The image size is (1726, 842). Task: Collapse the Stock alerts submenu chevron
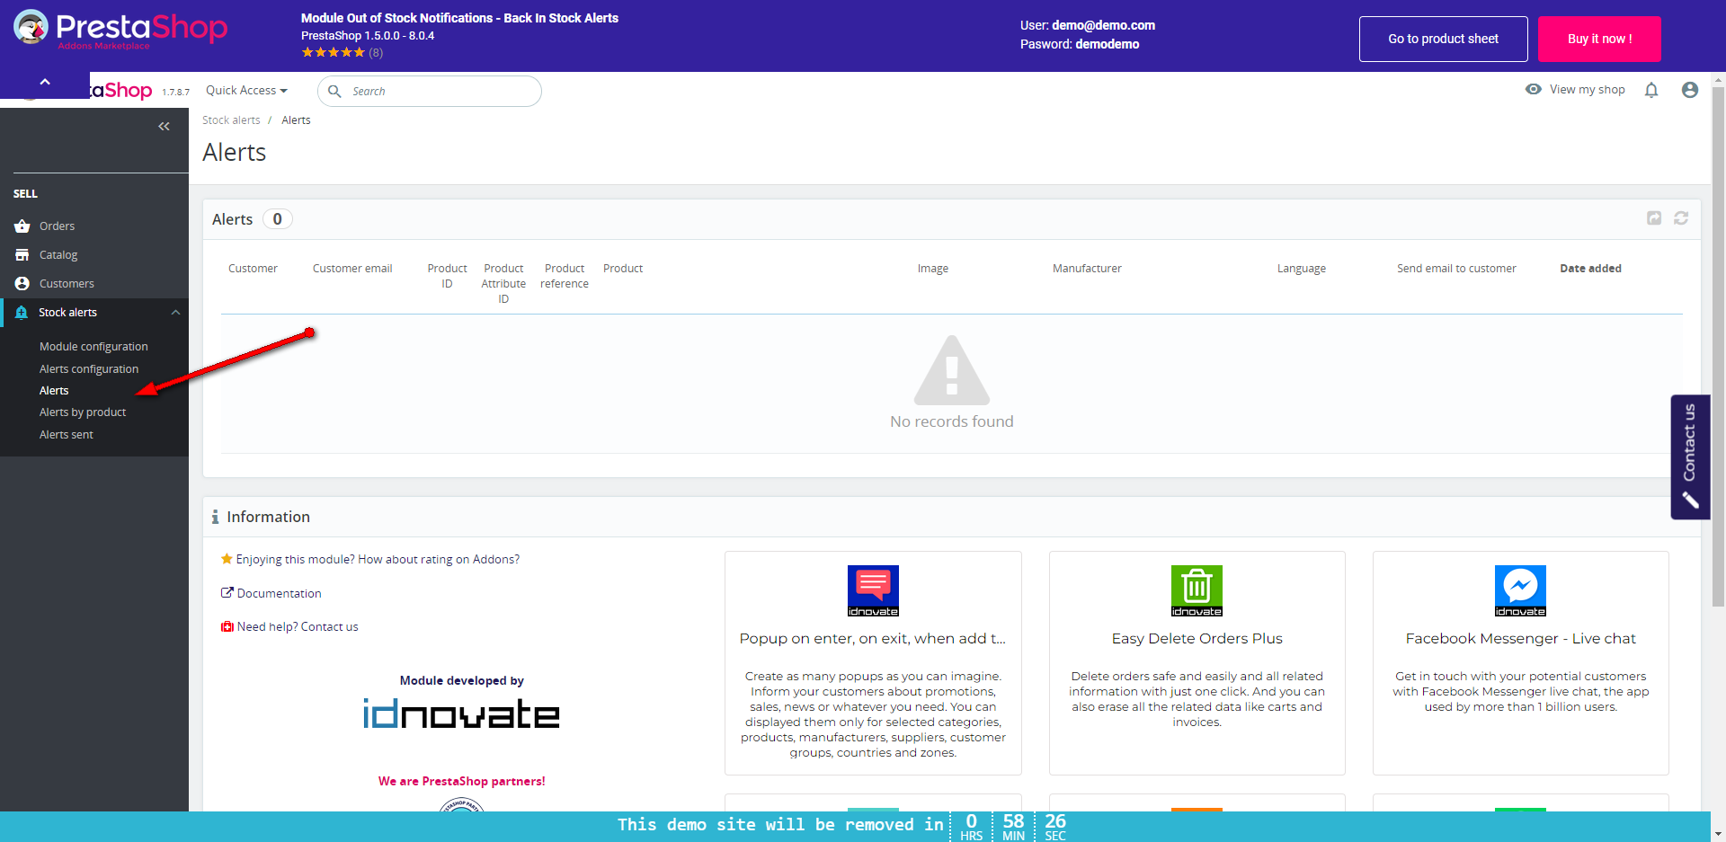175,313
